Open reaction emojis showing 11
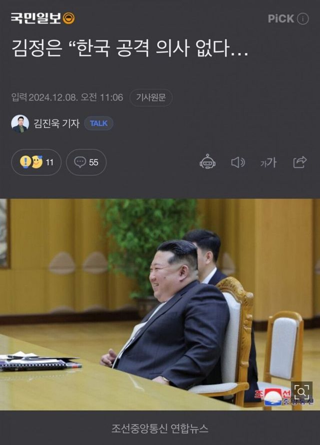Image resolution: width=320 pixels, height=445 pixels. coord(36,162)
